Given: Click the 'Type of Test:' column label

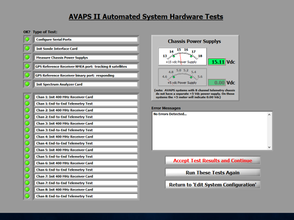Looking at the screenshot, I should tap(45, 32).
